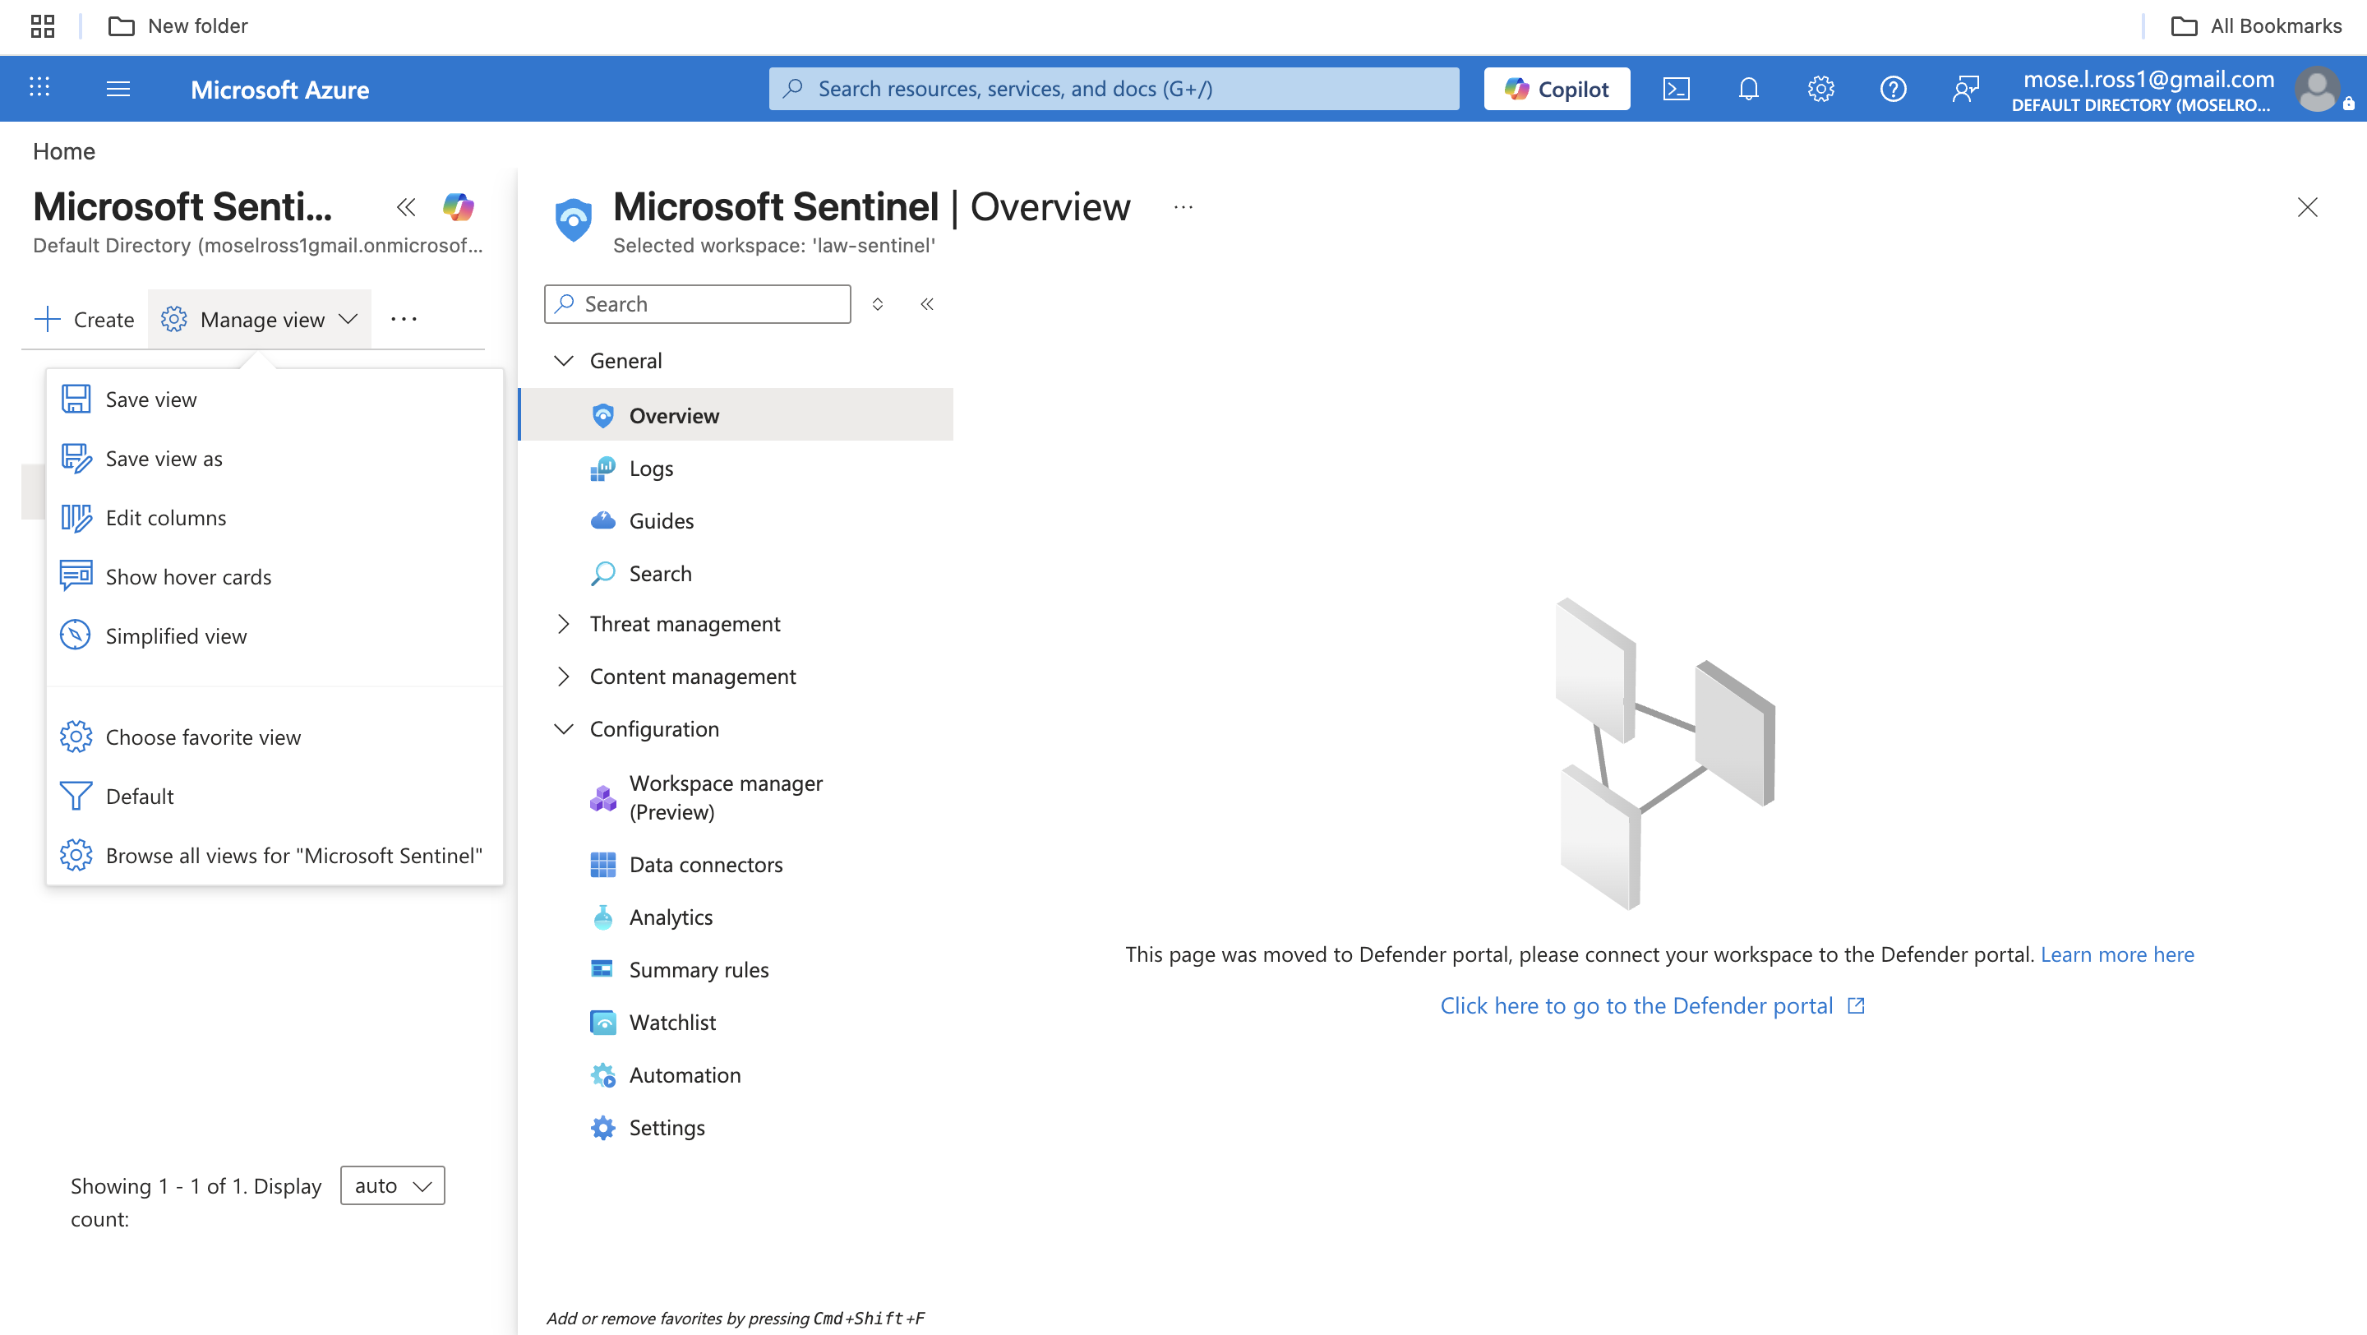Collapse the Microsoft Sentinel list pane
Viewport: 2367px width, 1335px height.
pyautogui.click(x=406, y=206)
